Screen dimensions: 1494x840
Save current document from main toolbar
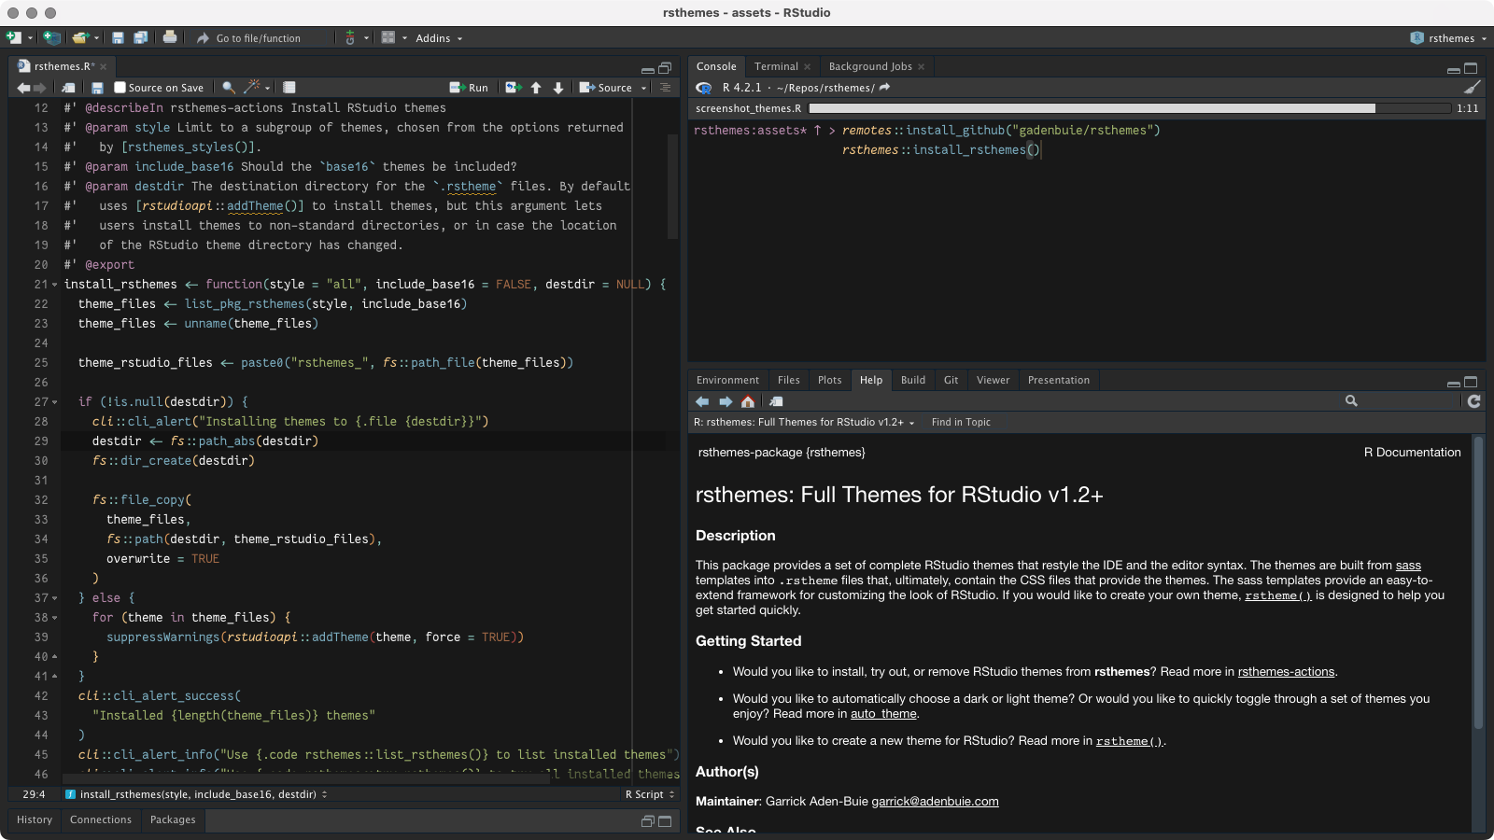click(x=118, y=37)
